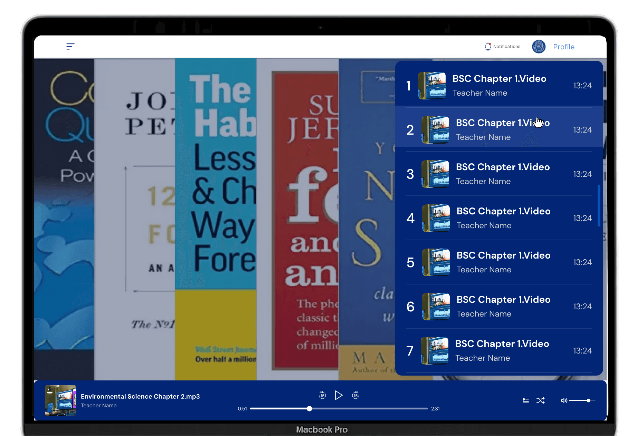Select playlist item 7 title
This screenshot has height=436, width=637.
coord(502,344)
